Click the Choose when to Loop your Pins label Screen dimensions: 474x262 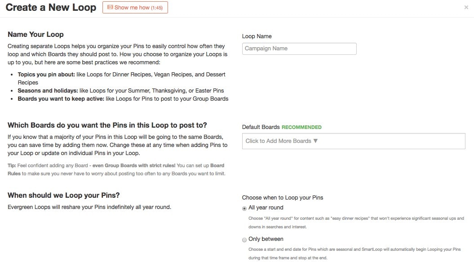coord(282,198)
